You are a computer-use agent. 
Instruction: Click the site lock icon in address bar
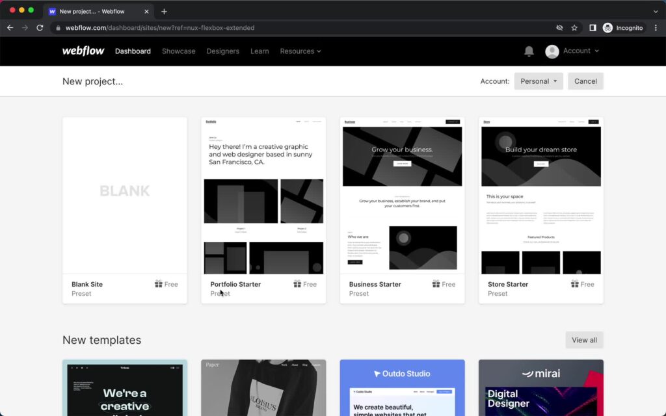(58, 27)
